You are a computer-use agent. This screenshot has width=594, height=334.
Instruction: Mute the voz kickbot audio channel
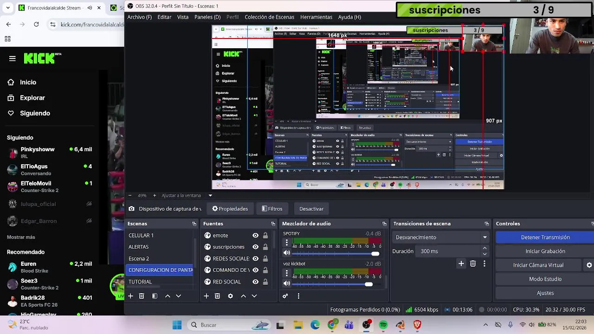(x=286, y=283)
